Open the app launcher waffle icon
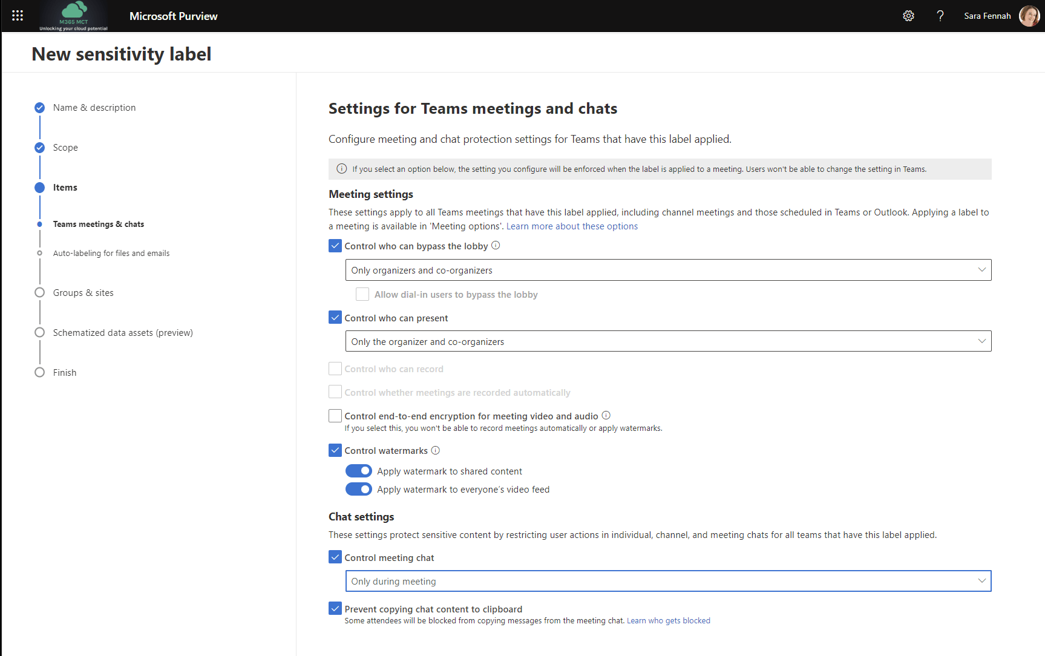1045x656 pixels. click(x=18, y=16)
